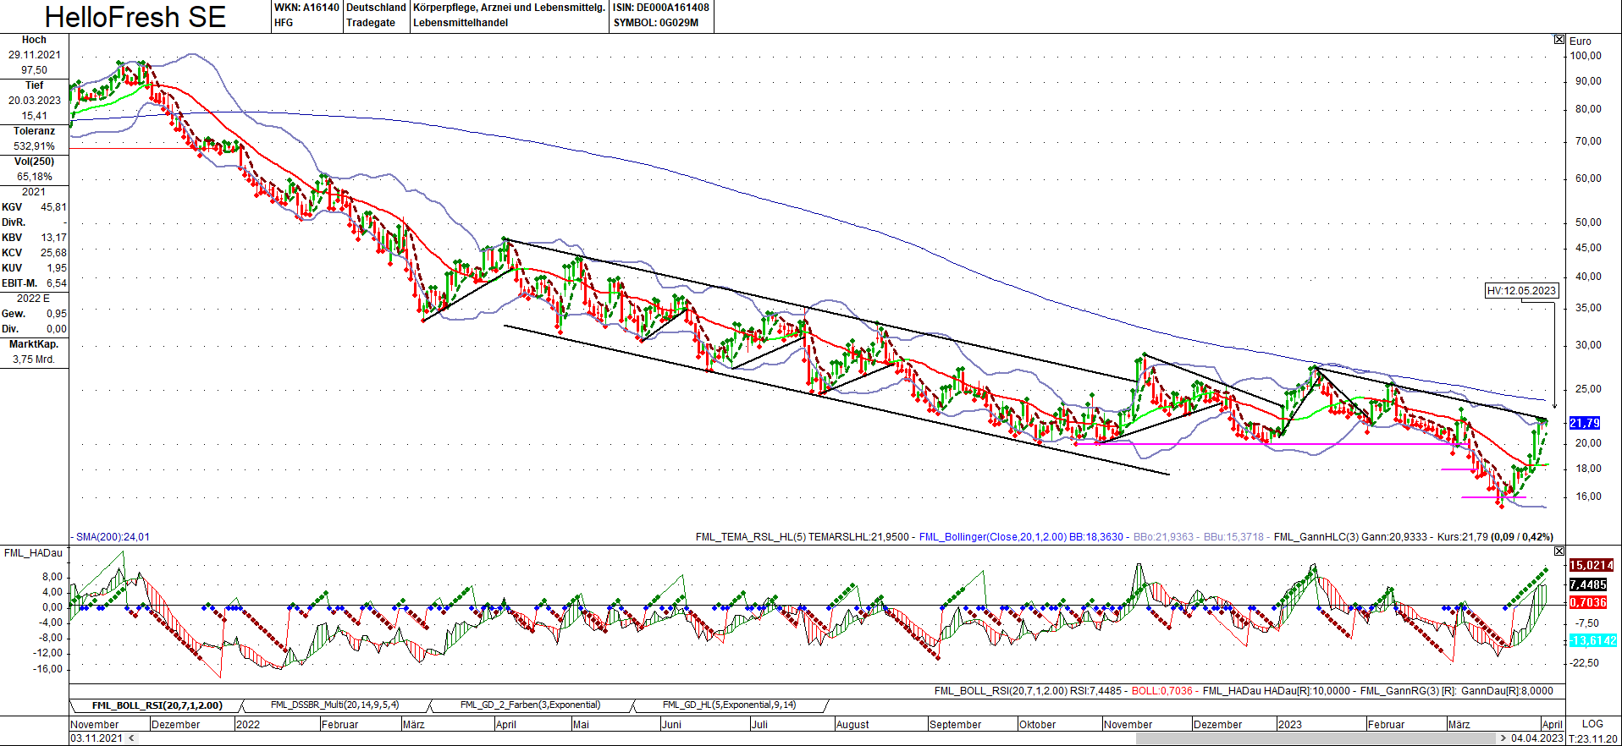Click the dark 7,4485 value label on the axis
Viewport: 1622px width, 746px height.
click(1588, 584)
